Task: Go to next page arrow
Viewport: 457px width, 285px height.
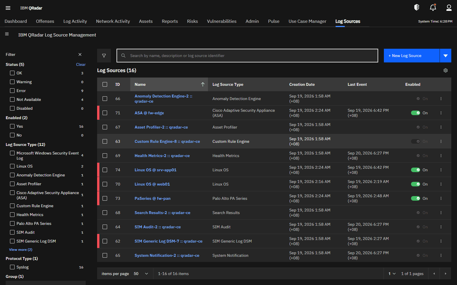Action: (x=446, y=274)
